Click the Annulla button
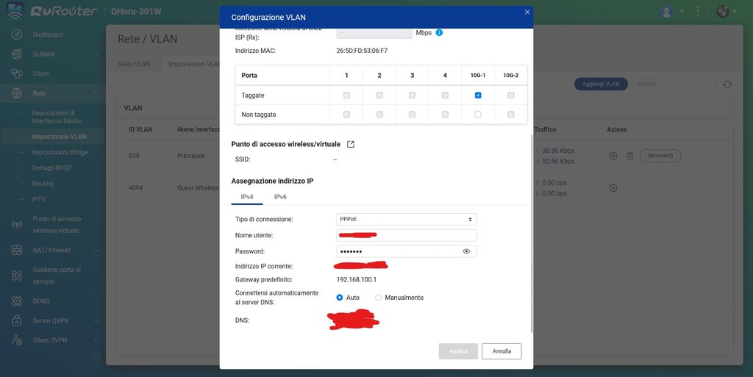 click(x=502, y=351)
